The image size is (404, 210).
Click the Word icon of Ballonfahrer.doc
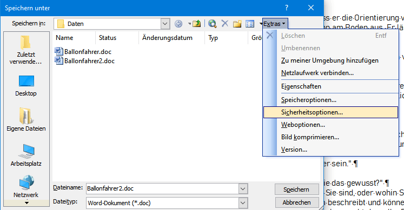tap(59, 51)
